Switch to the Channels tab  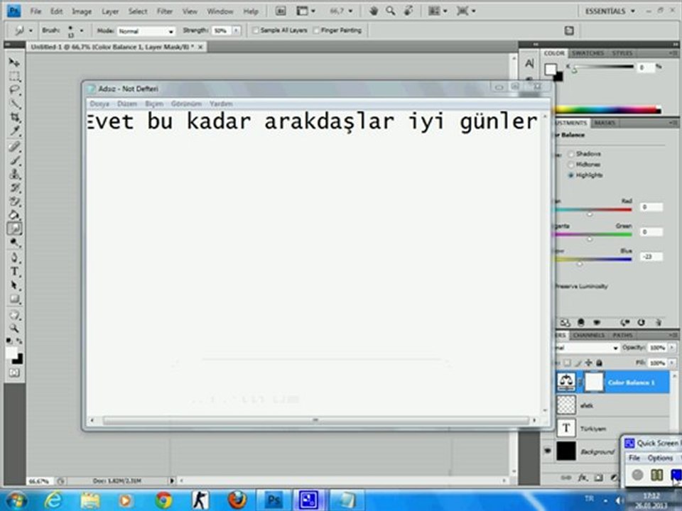coord(588,335)
